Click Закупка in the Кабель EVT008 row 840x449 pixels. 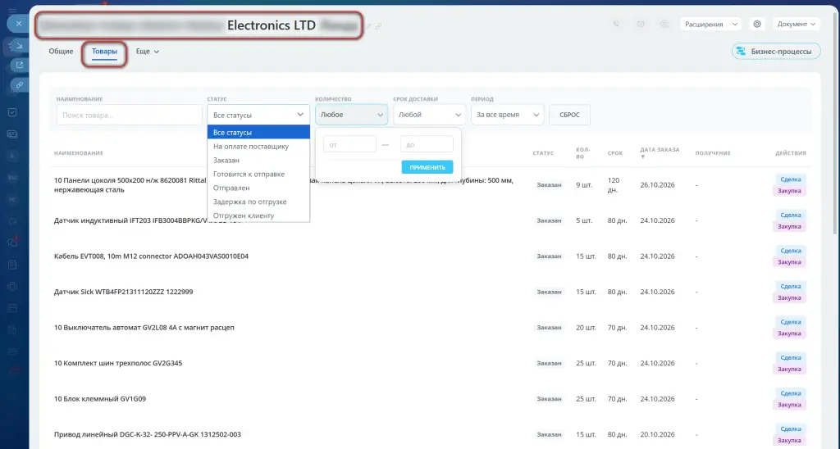(x=789, y=262)
